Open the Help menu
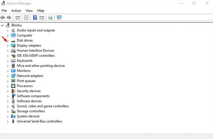 [x=41, y=11]
